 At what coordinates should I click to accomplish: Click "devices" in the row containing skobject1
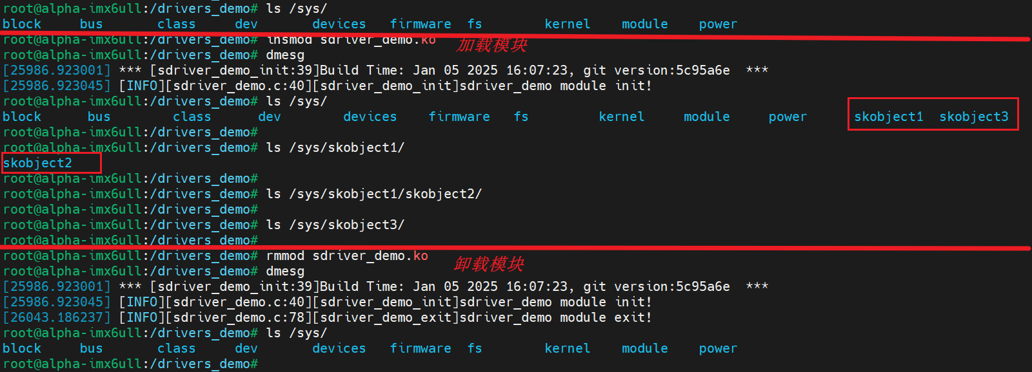[x=370, y=116]
